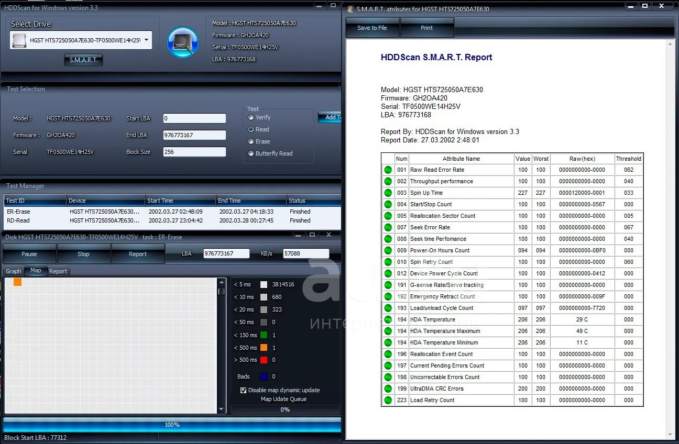Click the 100% progress bar

coord(172,425)
